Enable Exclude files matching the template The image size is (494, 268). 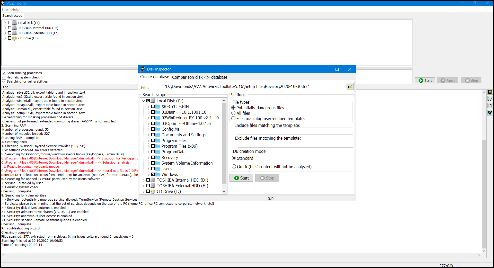pyautogui.click(x=232, y=138)
